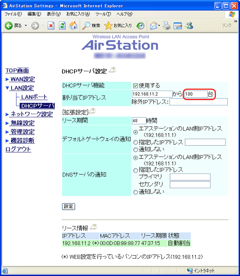
Task: Click the ログアウト link
Action: tap(18, 149)
